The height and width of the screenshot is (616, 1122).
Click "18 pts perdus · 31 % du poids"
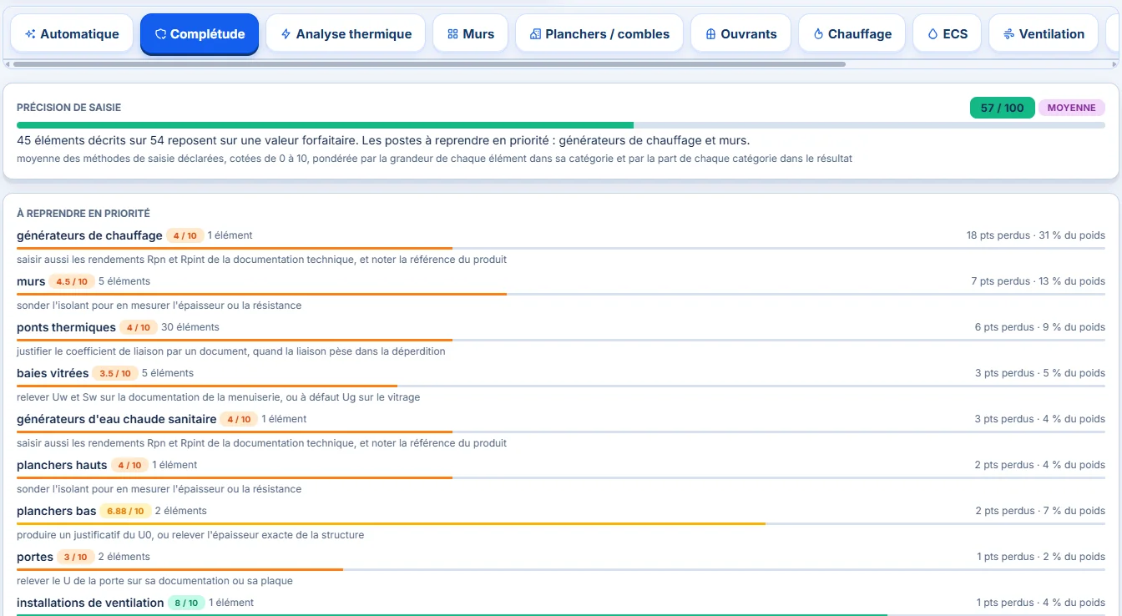click(1036, 235)
